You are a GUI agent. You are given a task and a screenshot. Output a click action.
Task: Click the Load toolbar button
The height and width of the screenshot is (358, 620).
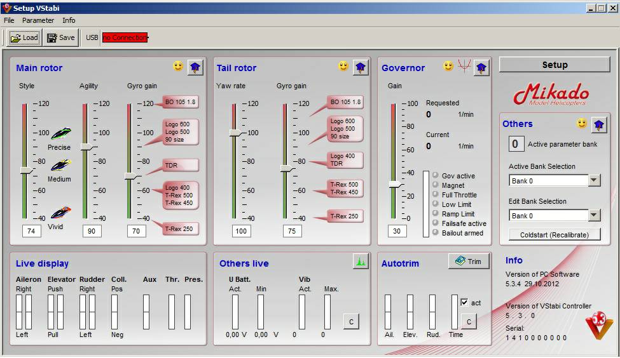[x=25, y=37]
